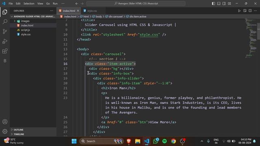260x146 pixels.
Task: Split the editor to the right
Action: (250, 11)
